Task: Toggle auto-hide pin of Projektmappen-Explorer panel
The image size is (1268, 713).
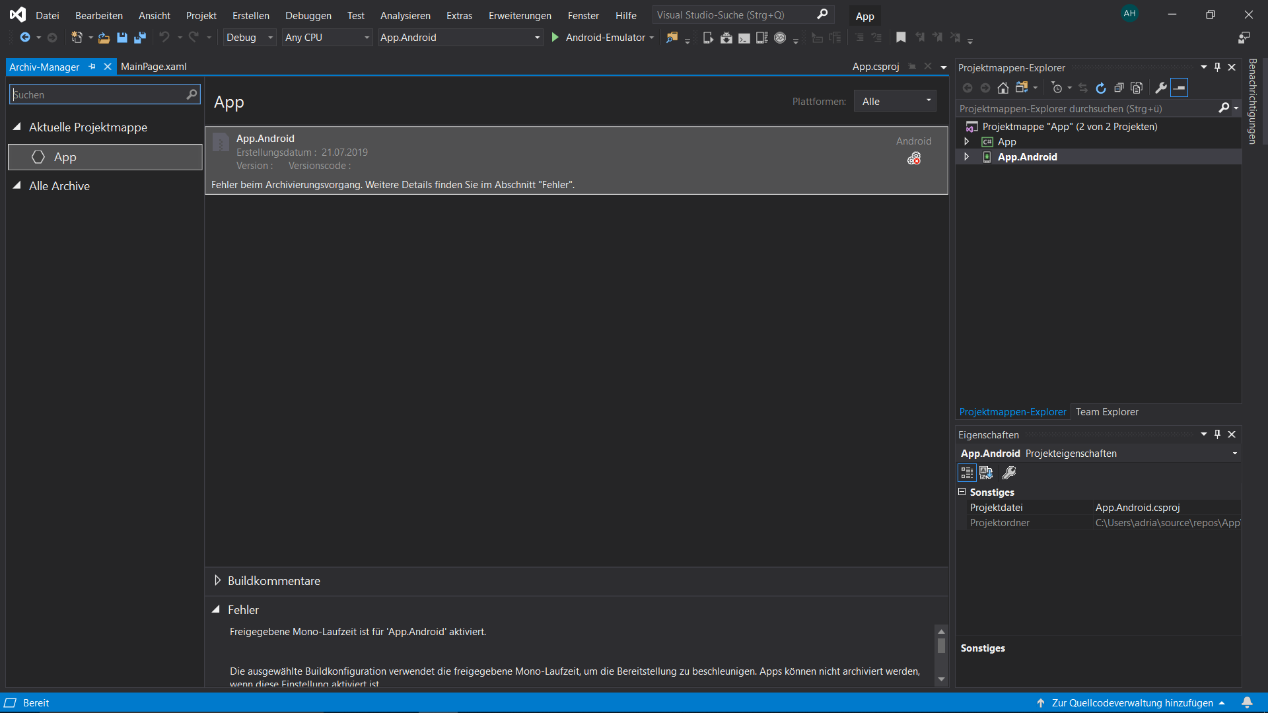Action: coord(1218,67)
